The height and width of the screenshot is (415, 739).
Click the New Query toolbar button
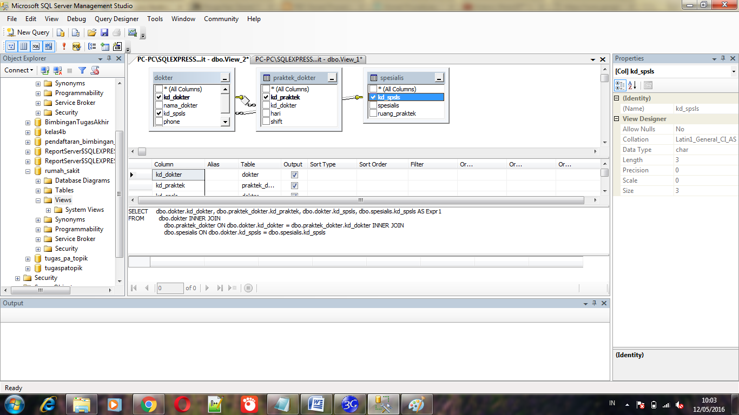[x=28, y=32]
